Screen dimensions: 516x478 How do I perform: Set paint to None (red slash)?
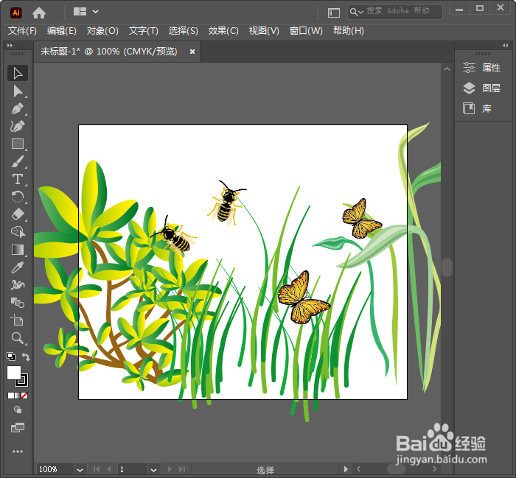click(x=24, y=396)
